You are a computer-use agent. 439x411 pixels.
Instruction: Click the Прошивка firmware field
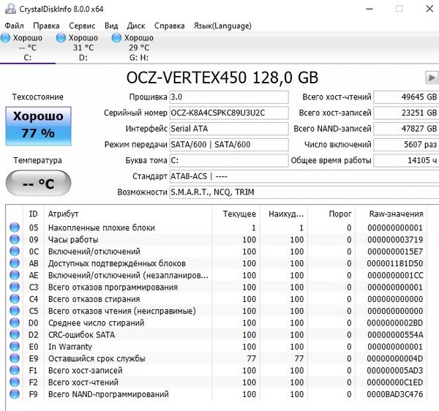coord(228,97)
